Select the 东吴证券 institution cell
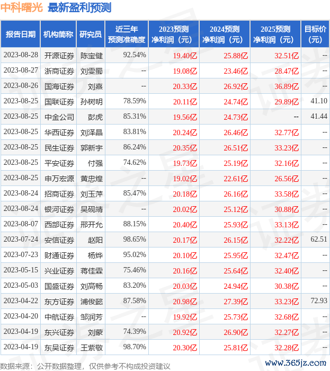This screenshot has width=330, height=371. (59, 348)
